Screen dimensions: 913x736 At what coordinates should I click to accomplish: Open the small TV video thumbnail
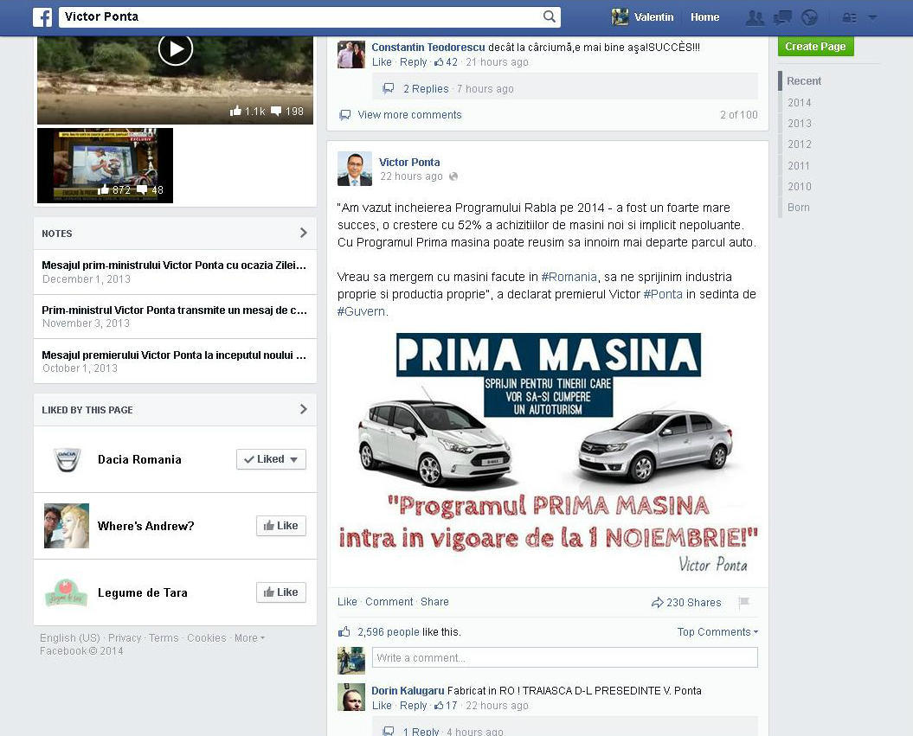[x=105, y=165]
